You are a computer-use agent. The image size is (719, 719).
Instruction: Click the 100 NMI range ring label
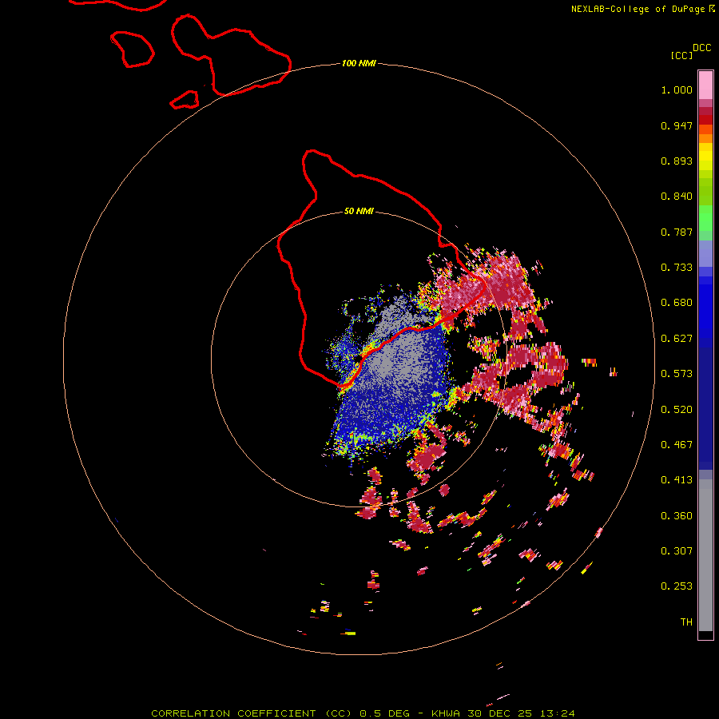[x=359, y=63]
